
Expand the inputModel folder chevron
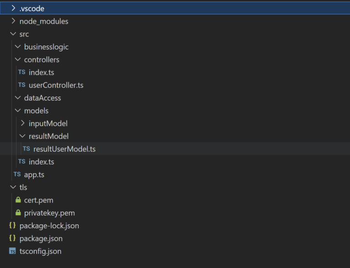(22, 123)
